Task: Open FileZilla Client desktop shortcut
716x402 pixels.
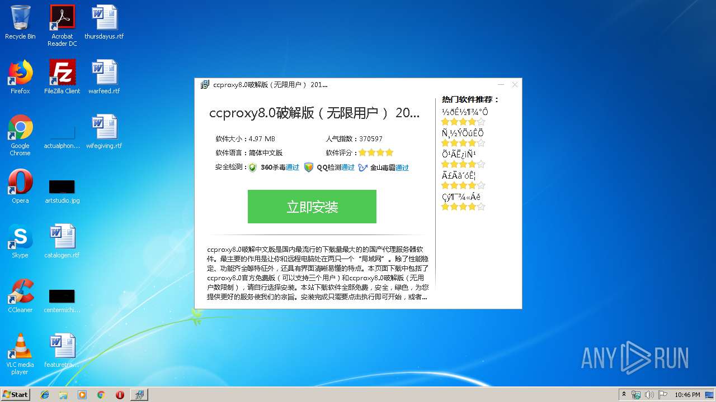Action: point(62,77)
